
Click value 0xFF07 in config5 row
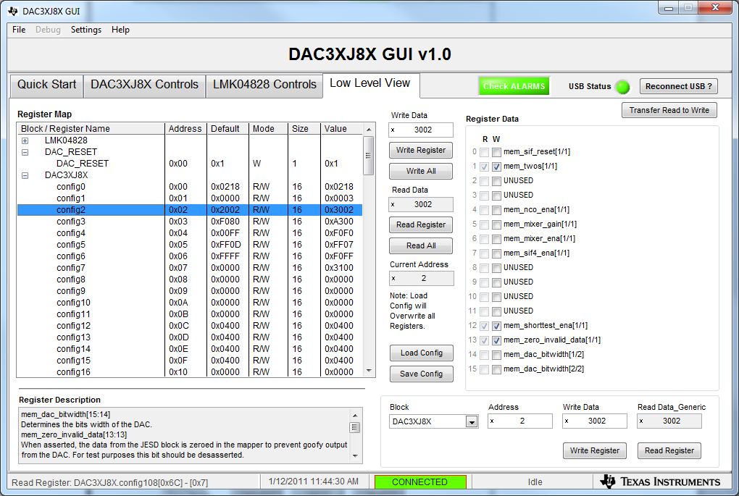coord(339,245)
